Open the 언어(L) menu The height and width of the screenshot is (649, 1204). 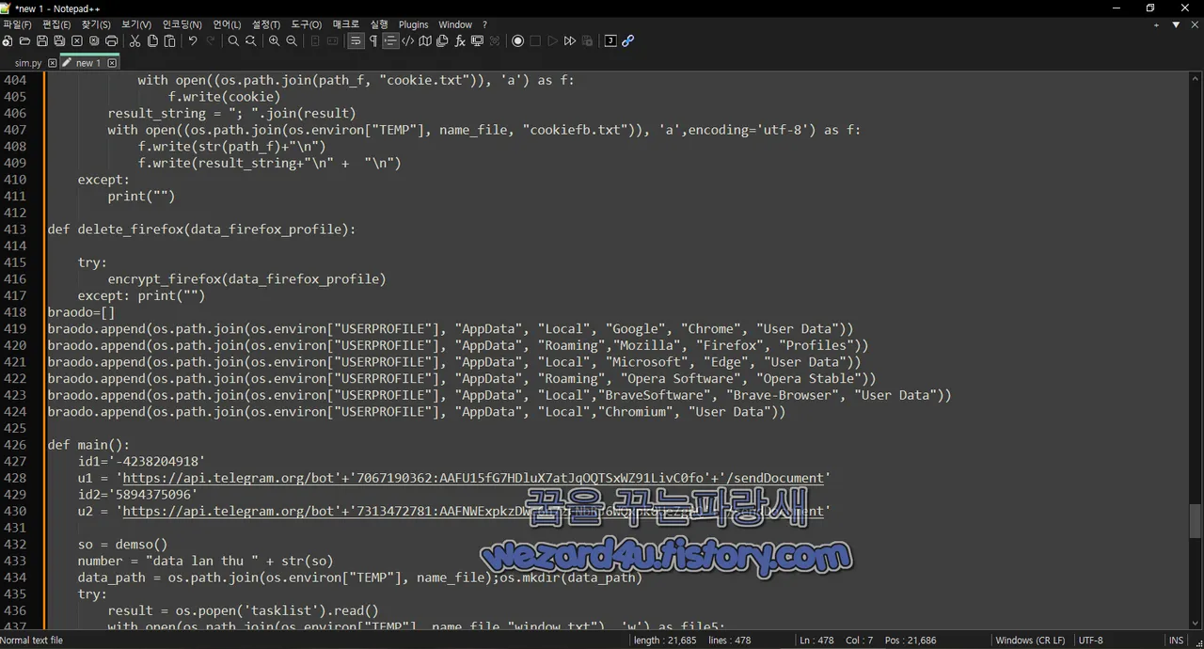227,24
